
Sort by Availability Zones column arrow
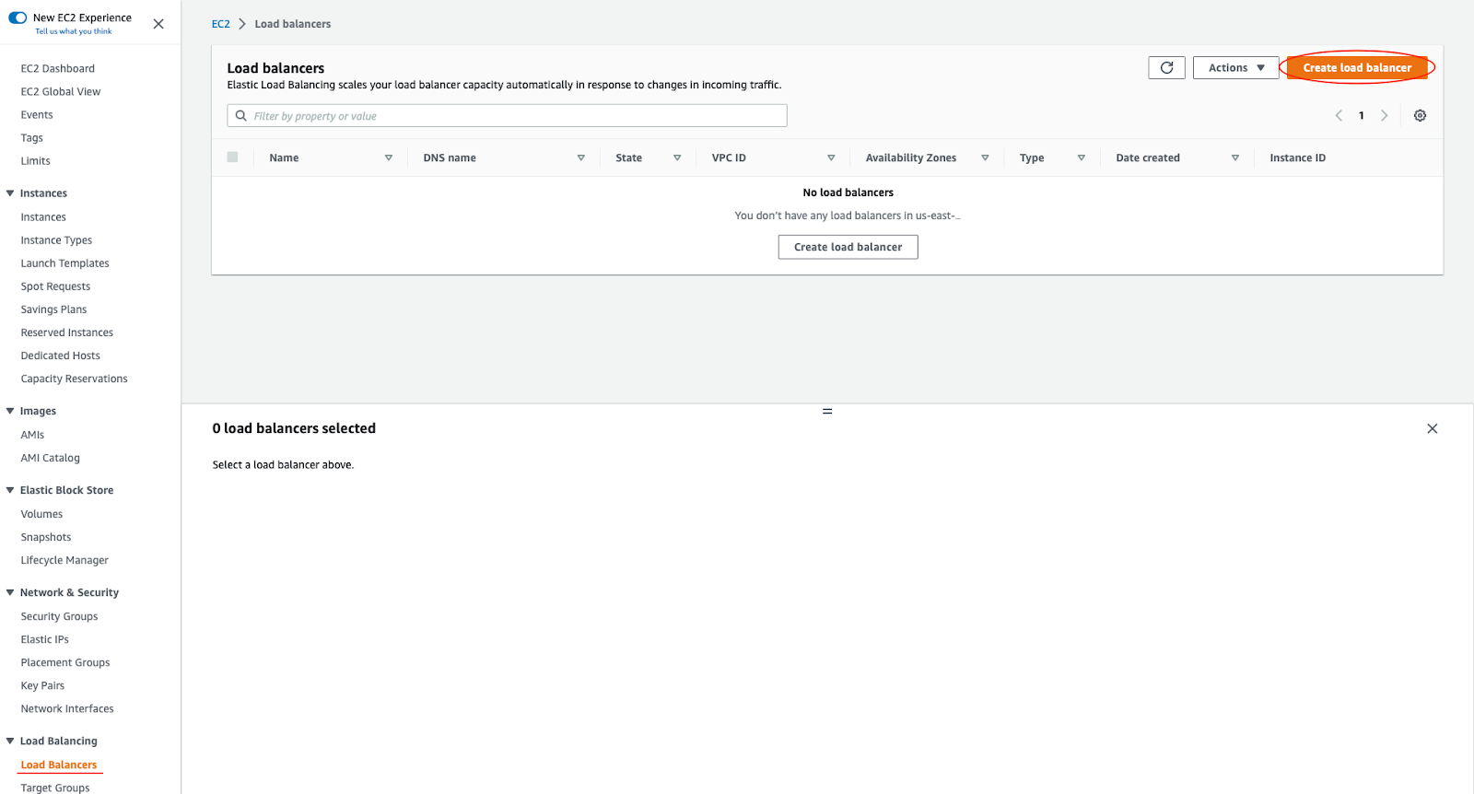pyautogui.click(x=985, y=158)
